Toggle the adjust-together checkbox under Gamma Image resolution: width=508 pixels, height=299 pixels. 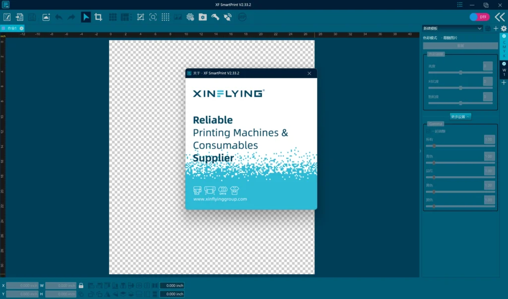coord(428,131)
